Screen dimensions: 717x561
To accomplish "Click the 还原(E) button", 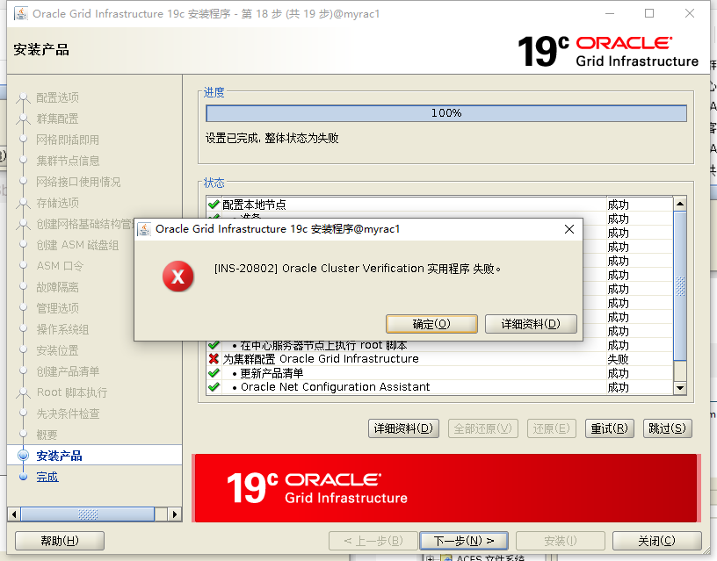I will [551, 428].
